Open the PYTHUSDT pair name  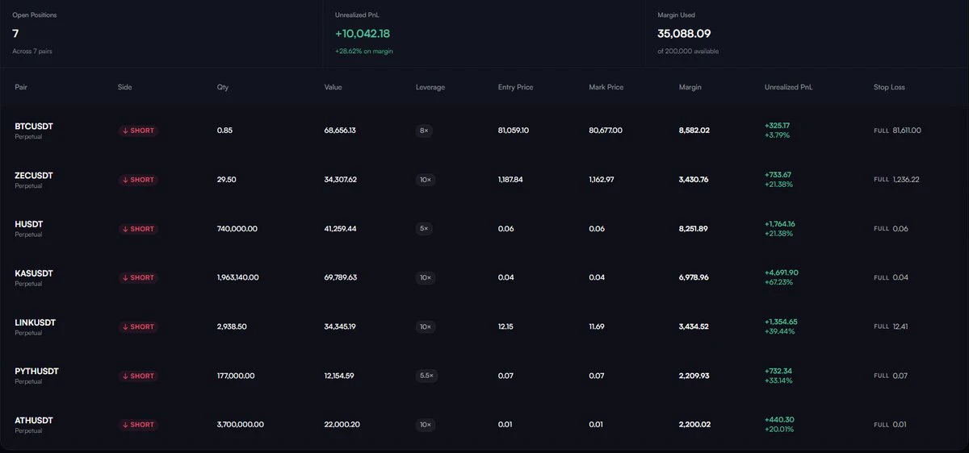(x=36, y=372)
